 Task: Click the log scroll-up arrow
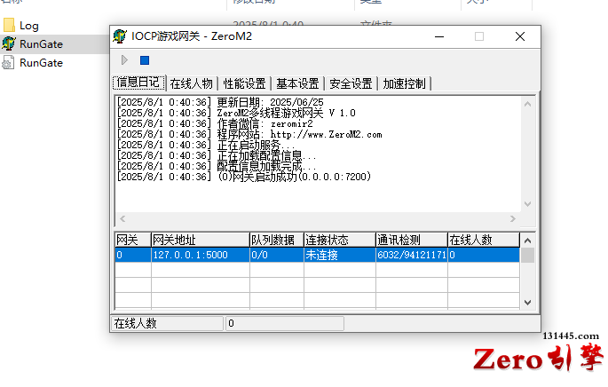527,104
